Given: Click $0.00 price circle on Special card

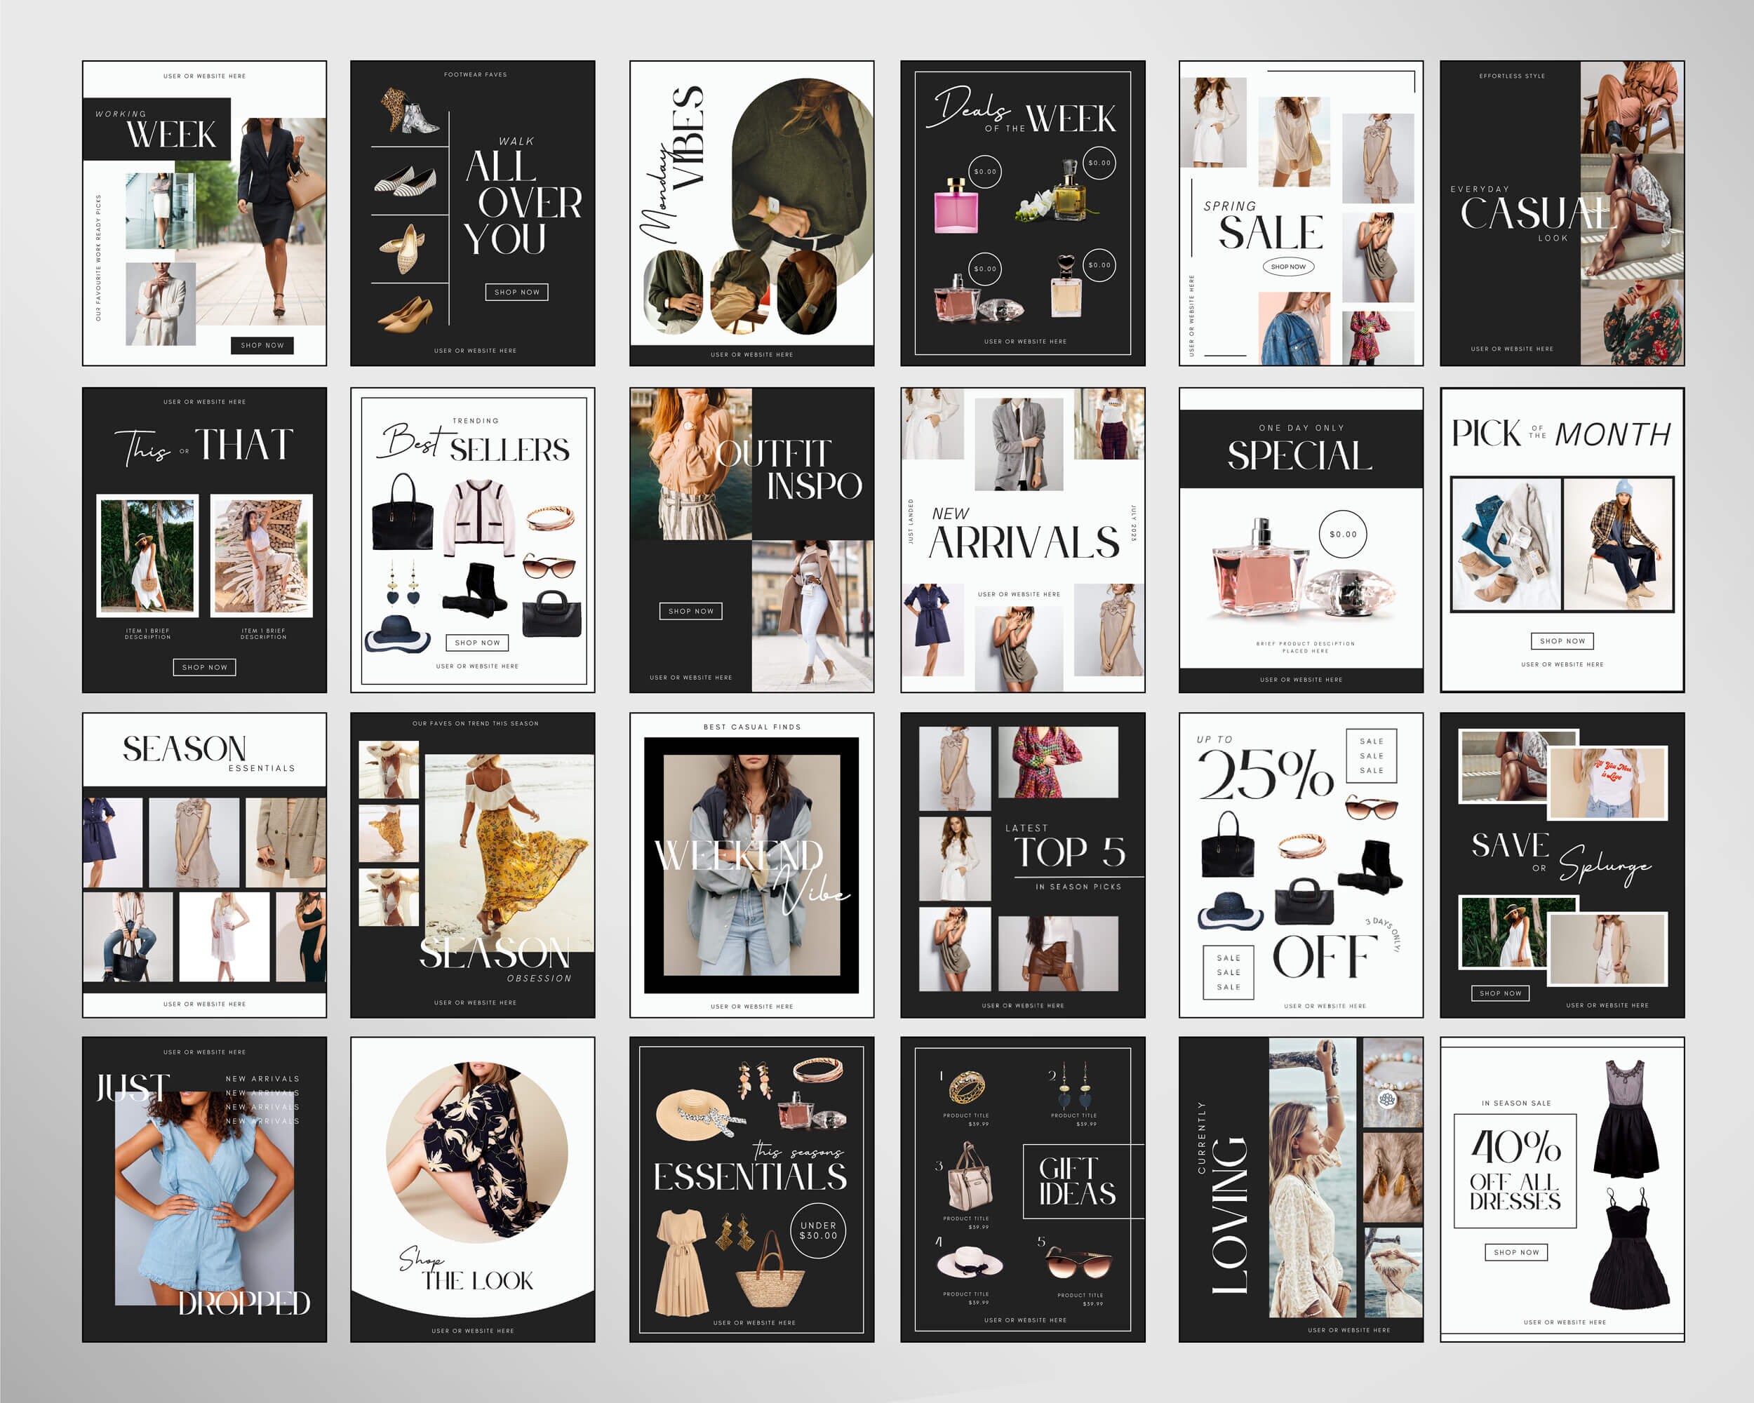Looking at the screenshot, I should 1343,535.
